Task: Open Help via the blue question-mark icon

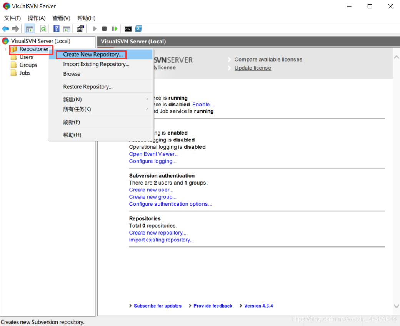Action: point(57,29)
